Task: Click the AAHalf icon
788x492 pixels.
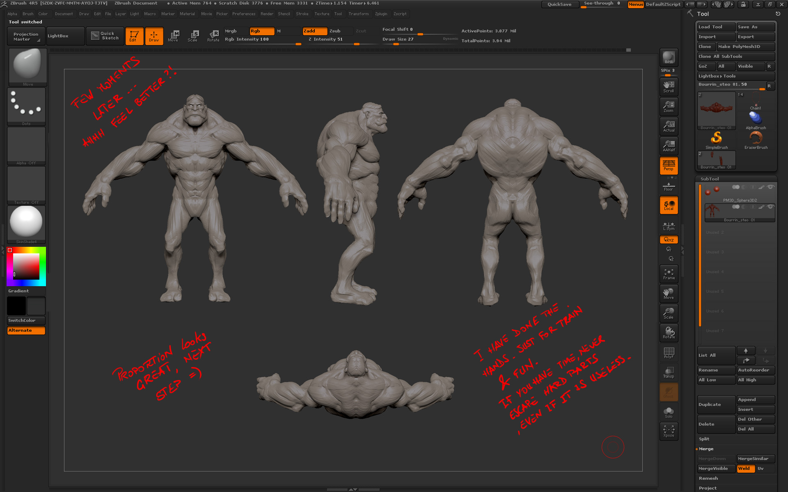Action: coord(669,146)
